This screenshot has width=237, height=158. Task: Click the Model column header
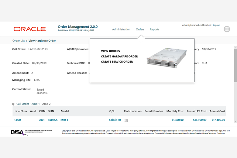tap(65, 111)
